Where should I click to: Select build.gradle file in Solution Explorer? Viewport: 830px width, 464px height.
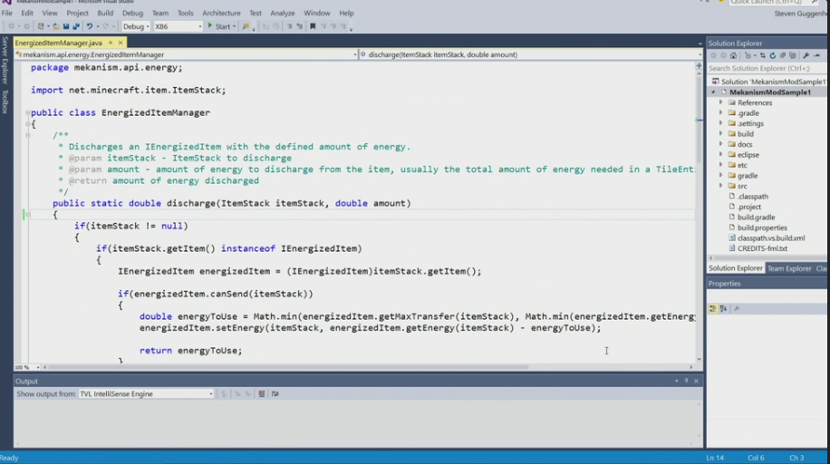(756, 217)
